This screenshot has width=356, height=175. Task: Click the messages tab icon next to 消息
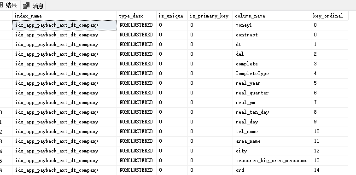tap(26, 6)
